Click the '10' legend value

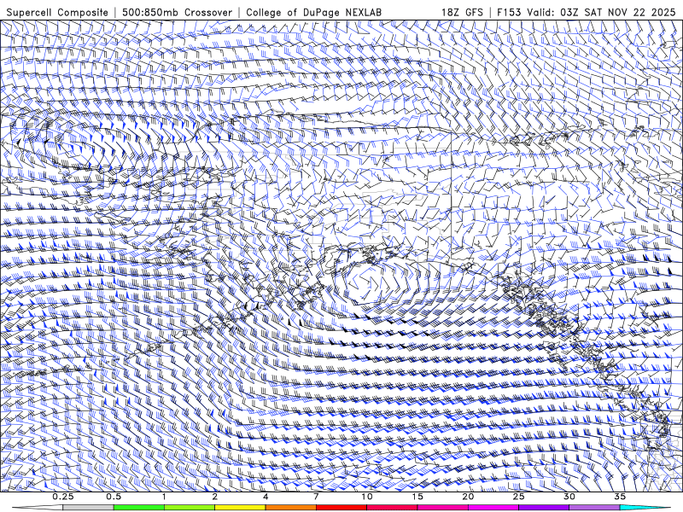tap(367, 497)
